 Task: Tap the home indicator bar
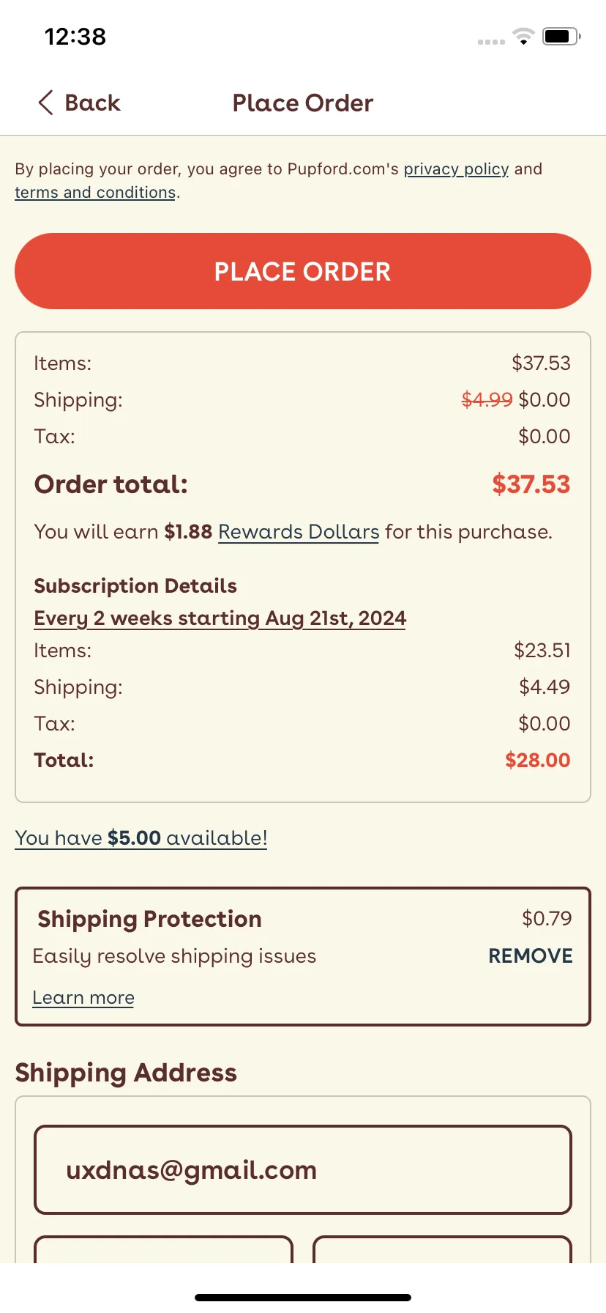303,1298
